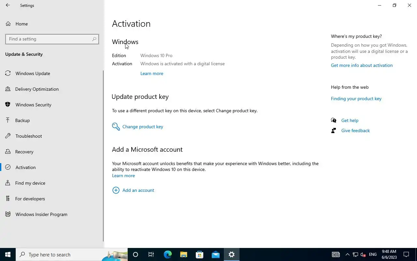Show hidden system tray icons

click(347, 254)
